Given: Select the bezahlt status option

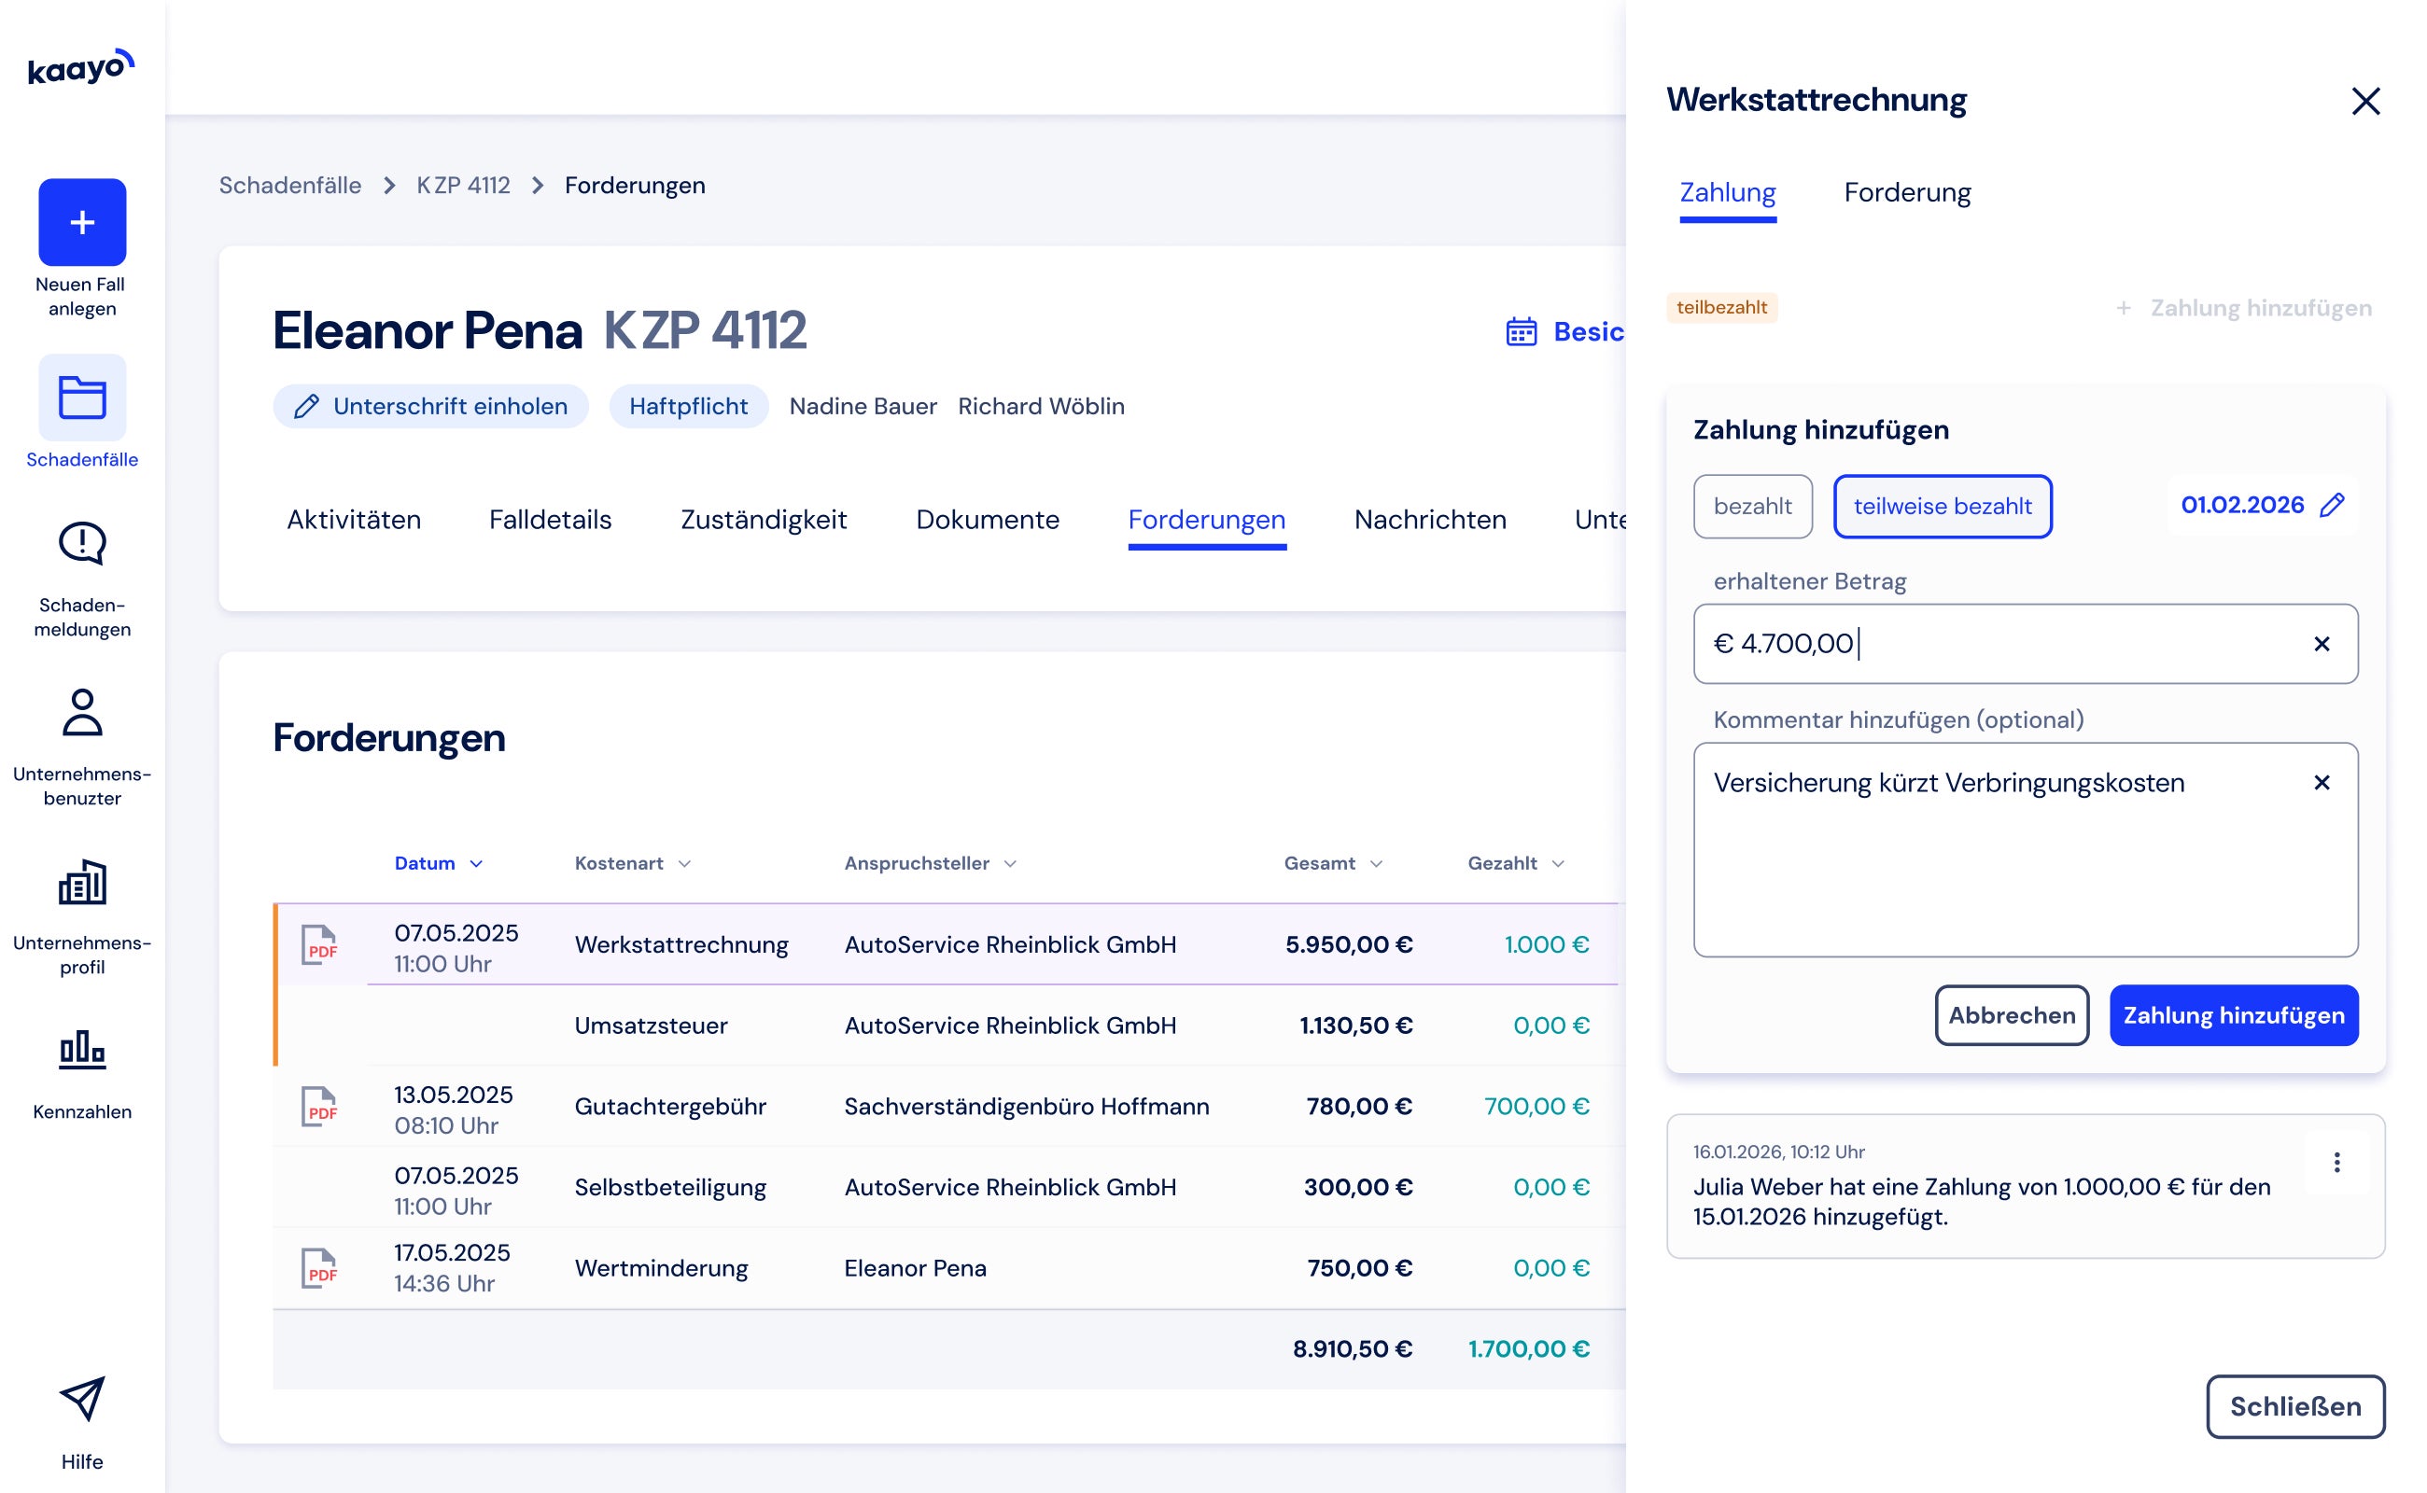Looking at the screenshot, I should point(1752,507).
